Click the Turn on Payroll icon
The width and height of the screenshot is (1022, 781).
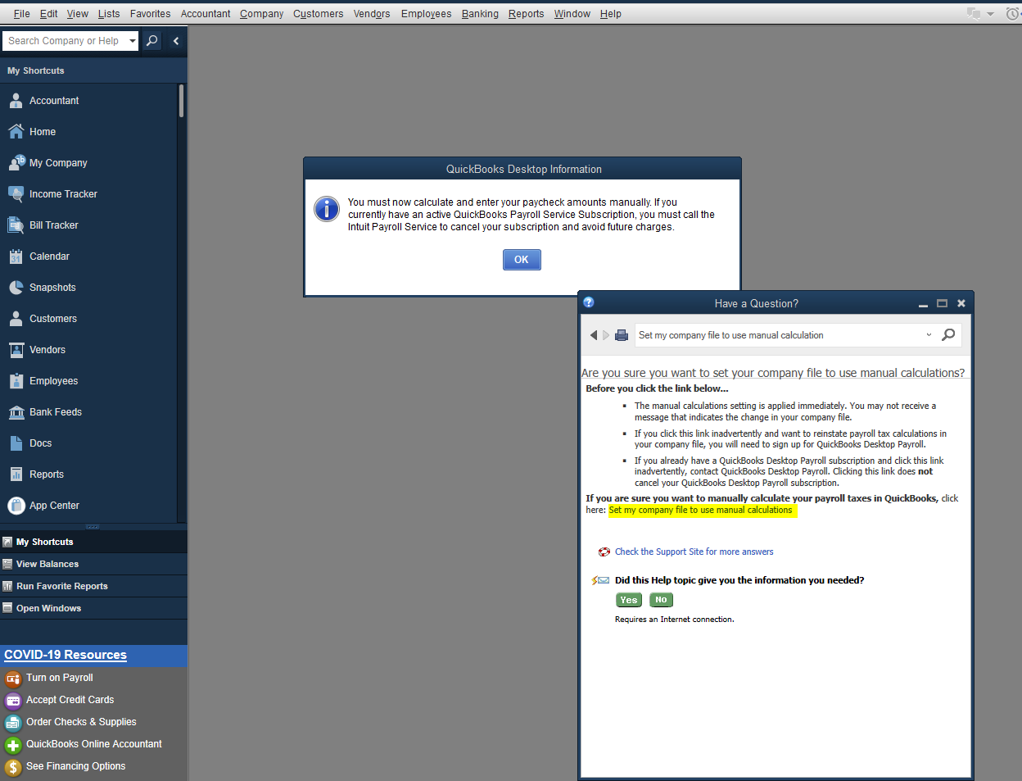[x=13, y=679]
